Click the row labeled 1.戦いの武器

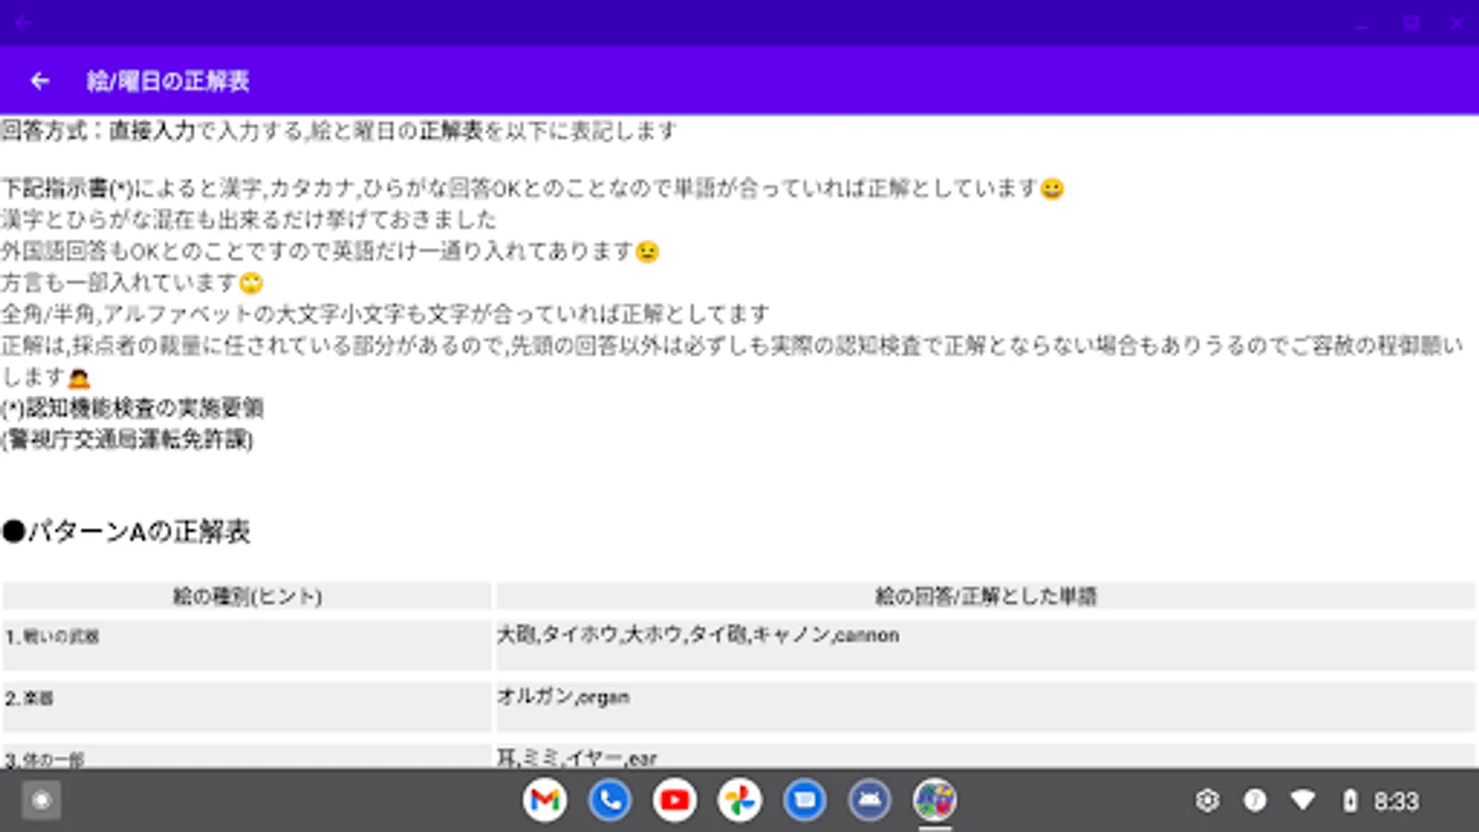[55, 636]
